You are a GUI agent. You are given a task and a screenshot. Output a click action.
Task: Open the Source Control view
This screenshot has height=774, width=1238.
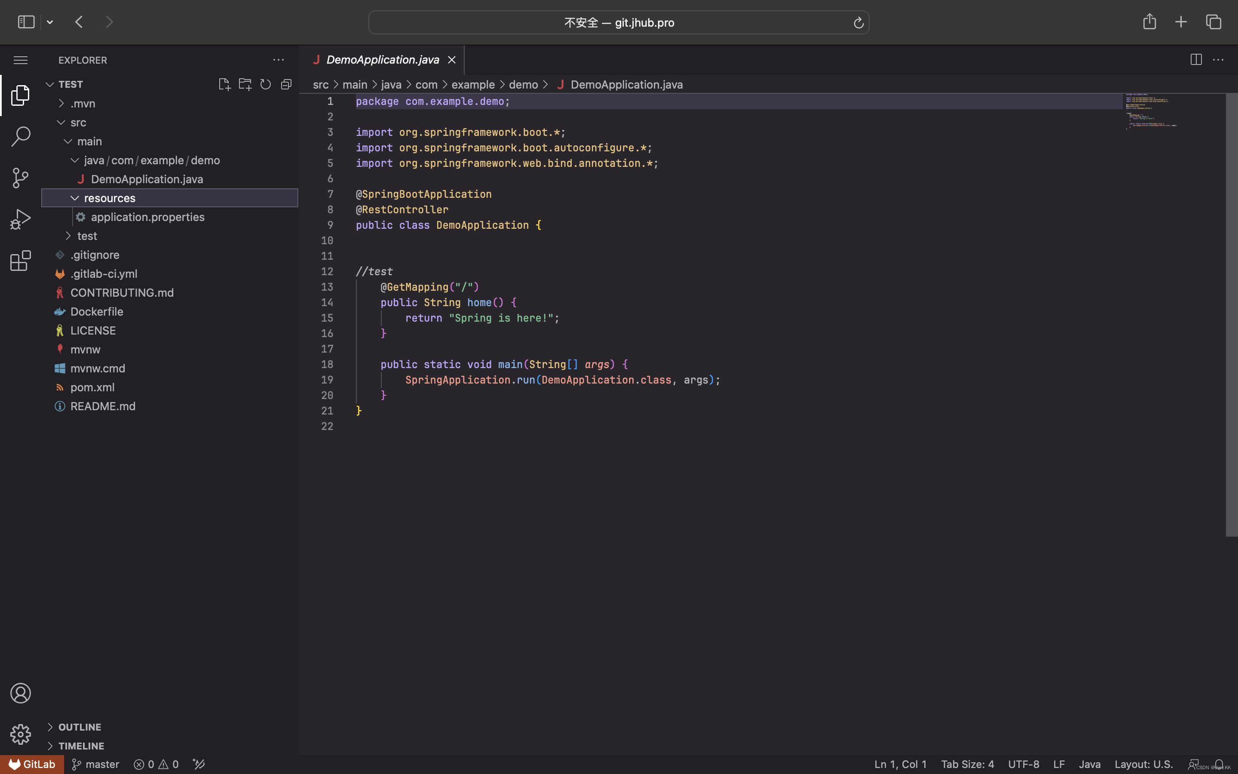point(21,178)
